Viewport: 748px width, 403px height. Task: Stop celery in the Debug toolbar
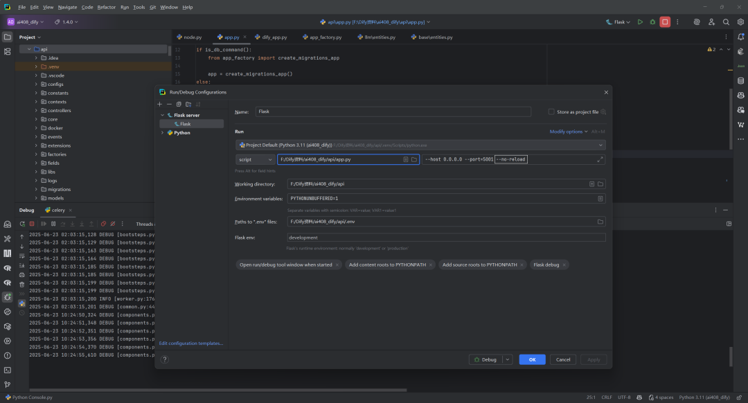pyautogui.click(x=32, y=224)
